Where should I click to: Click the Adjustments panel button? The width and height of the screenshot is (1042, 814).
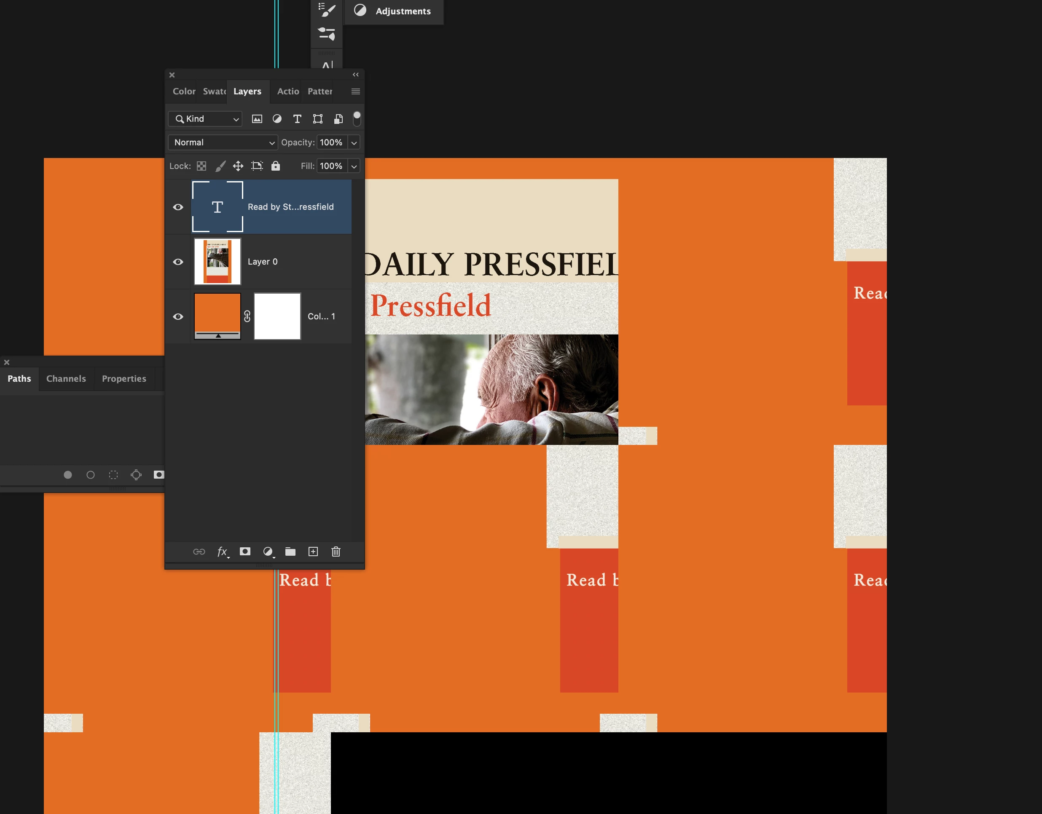tap(394, 11)
